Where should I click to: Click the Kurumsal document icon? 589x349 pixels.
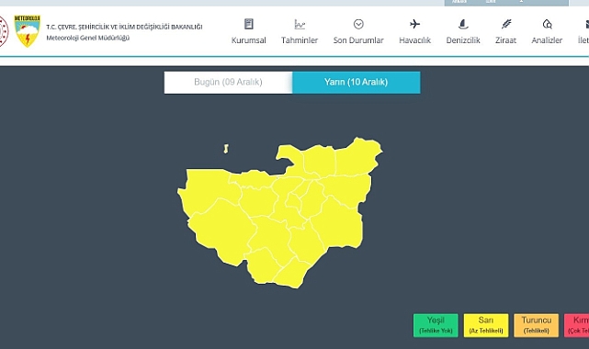(x=249, y=24)
